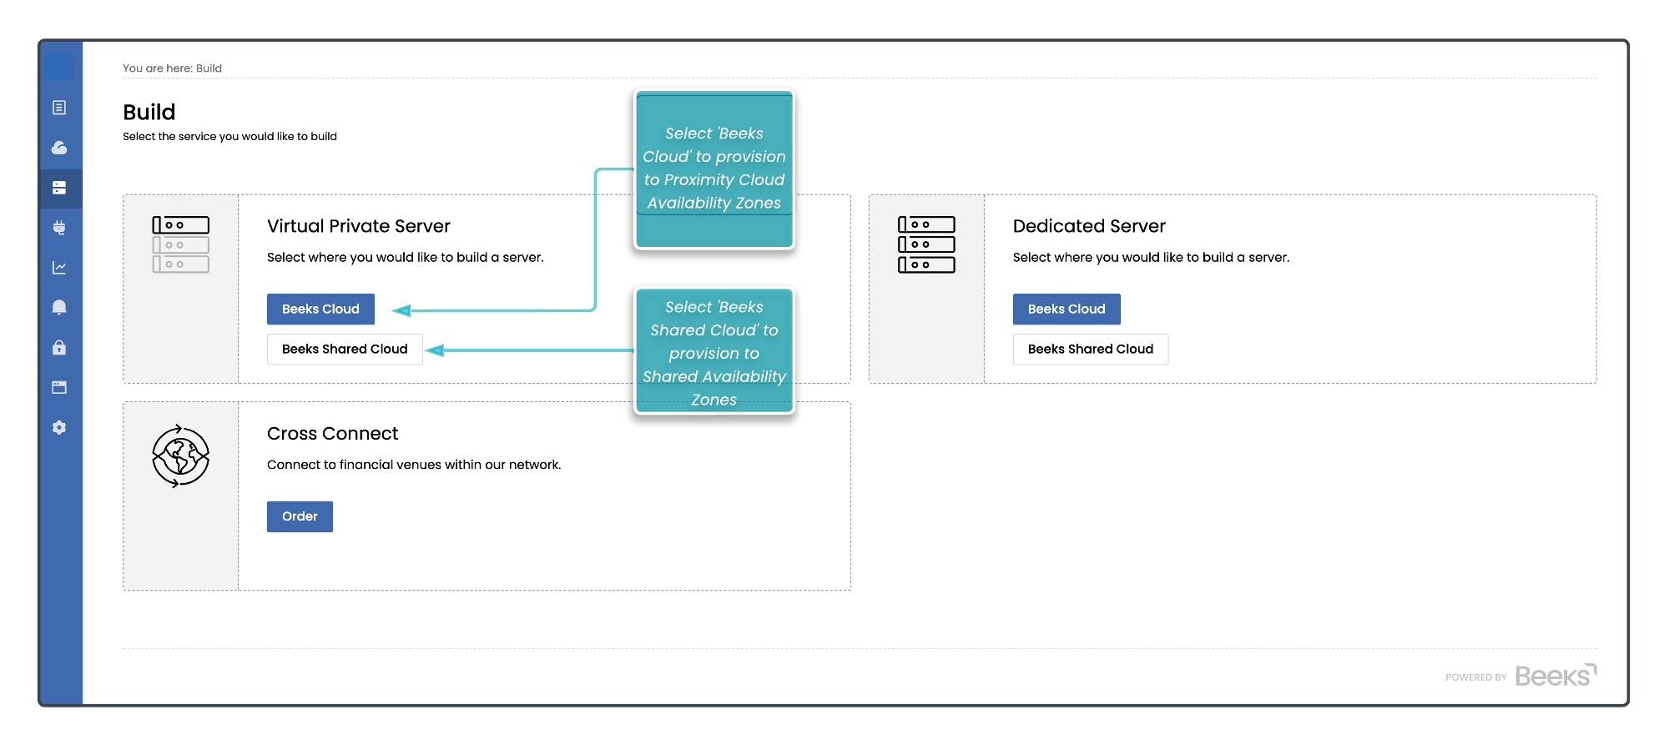The height and width of the screenshot is (745, 1669).
Task: Click the Cross Connect globe icon
Action: pyautogui.click(x=180, y=456)
